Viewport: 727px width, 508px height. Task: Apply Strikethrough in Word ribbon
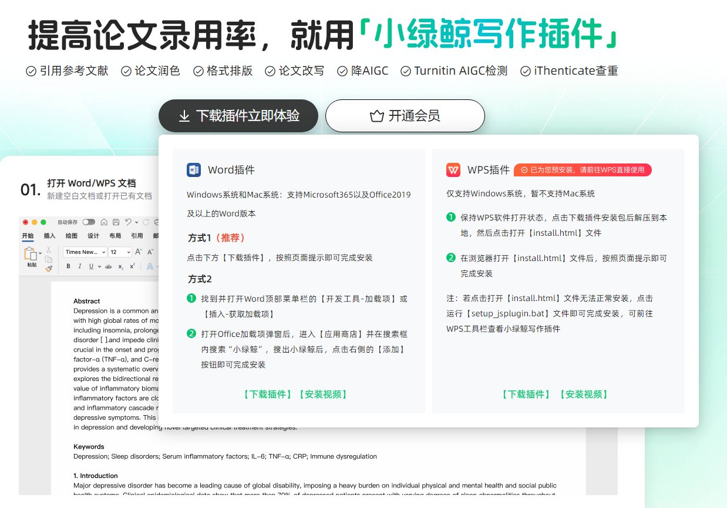coord(108,266)
